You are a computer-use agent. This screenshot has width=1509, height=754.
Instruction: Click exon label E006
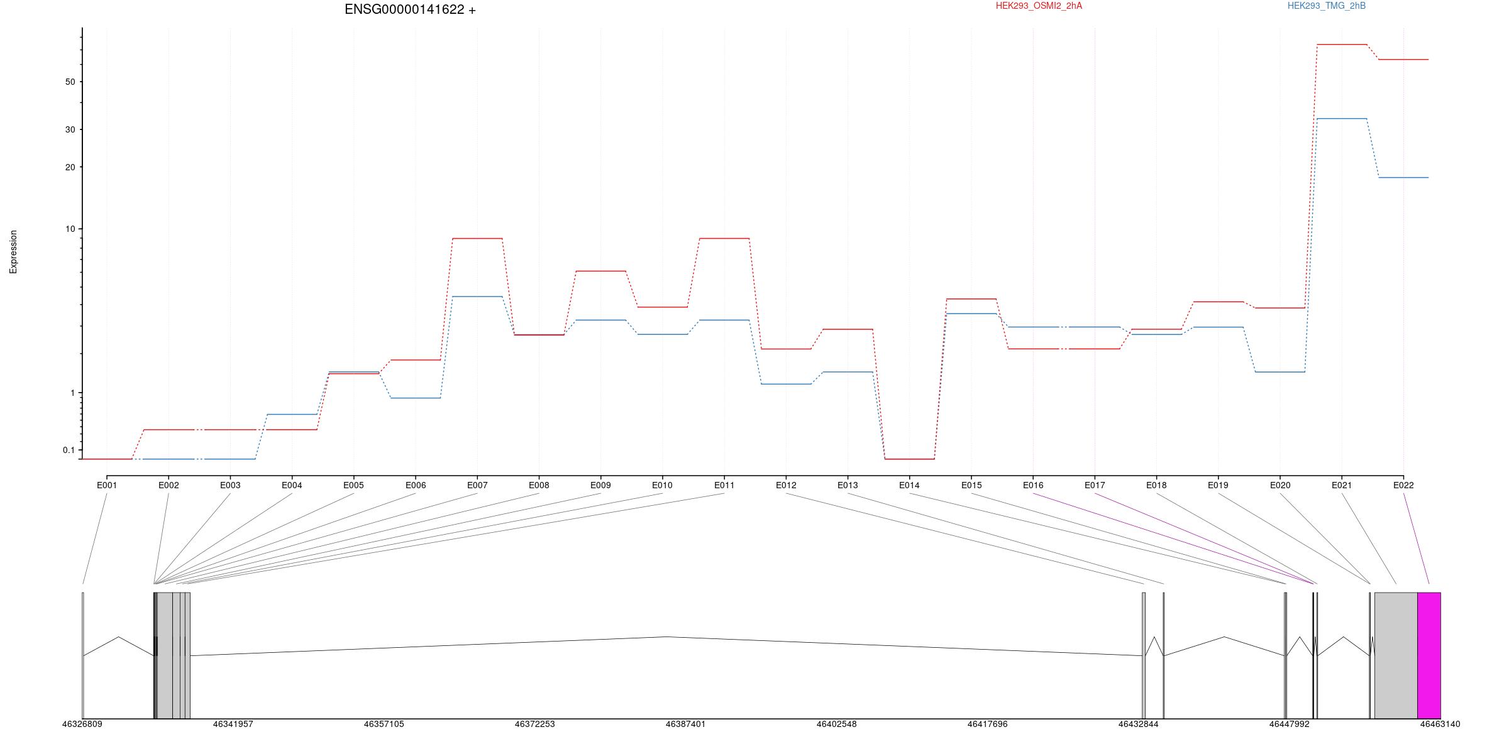[x=416, y=485]
